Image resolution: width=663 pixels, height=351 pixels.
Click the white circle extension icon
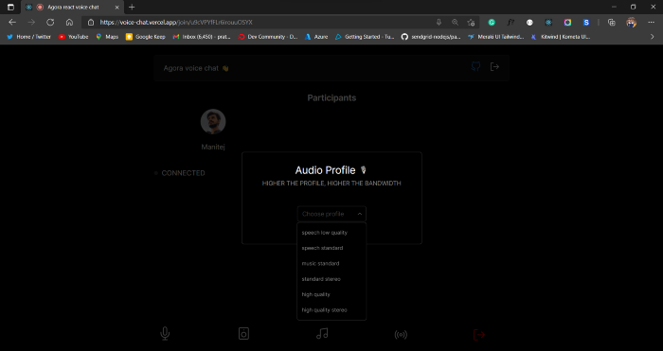pos(529,23)
